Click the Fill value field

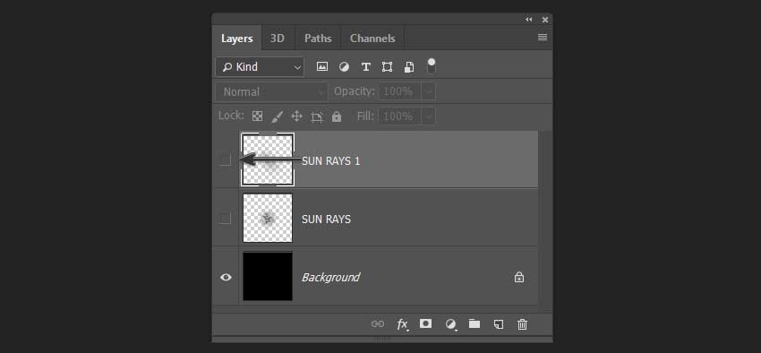(x=399, y=116)
